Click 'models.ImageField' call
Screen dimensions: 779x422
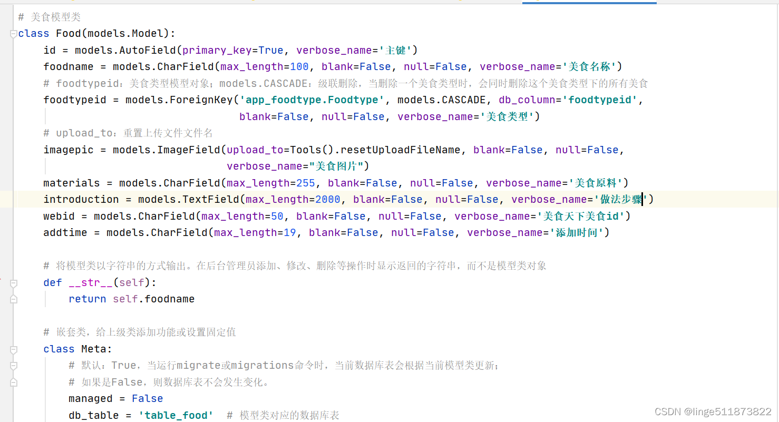click(167, 150)
